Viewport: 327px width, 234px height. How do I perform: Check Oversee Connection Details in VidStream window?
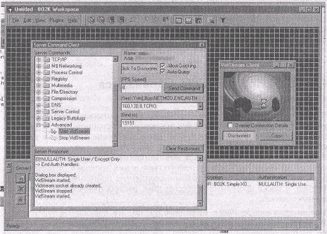tap(230, 125)
